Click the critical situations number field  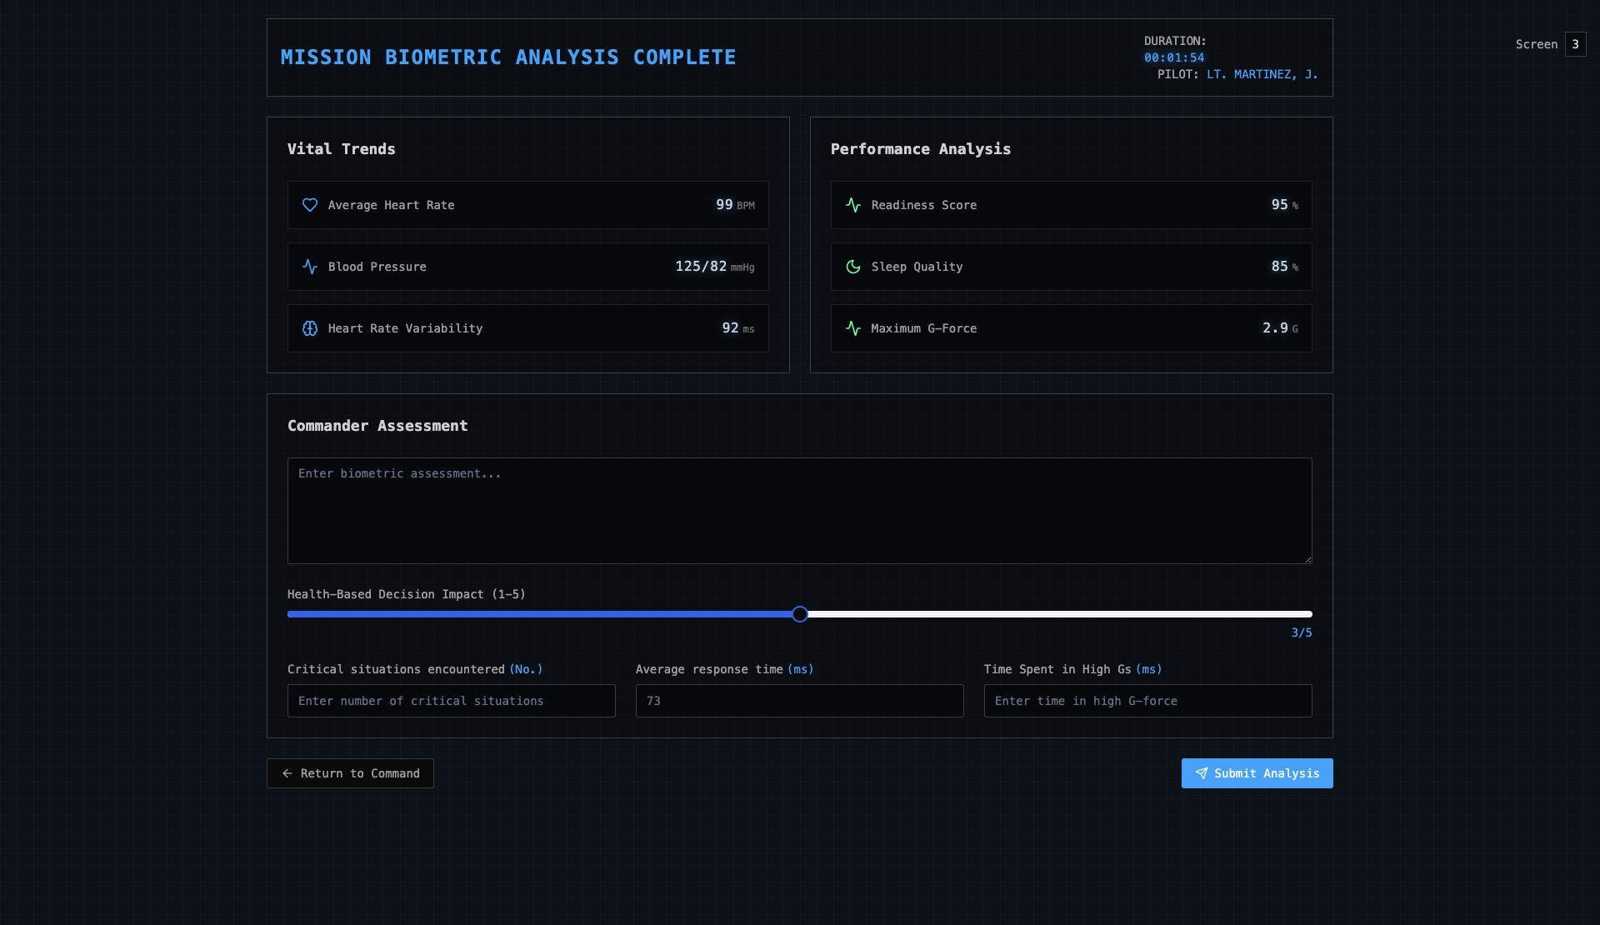point(451,701)
